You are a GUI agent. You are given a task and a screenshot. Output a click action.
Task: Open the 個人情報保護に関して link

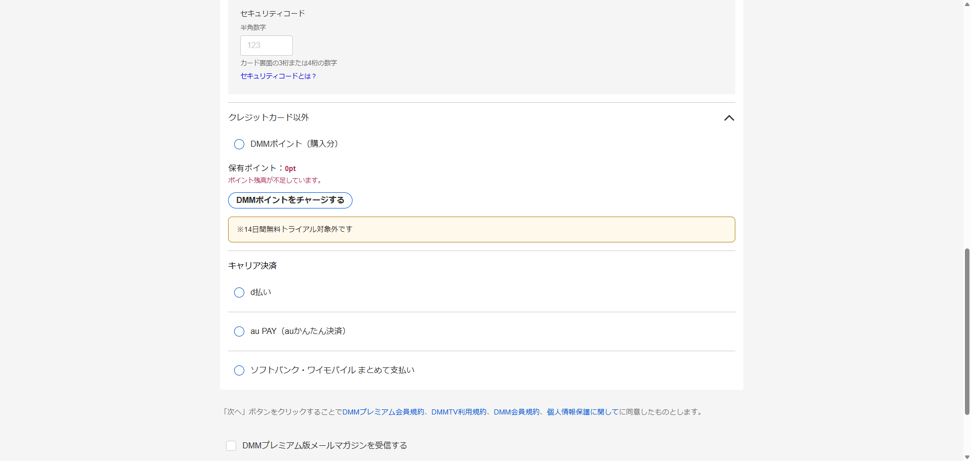[576, 412]
